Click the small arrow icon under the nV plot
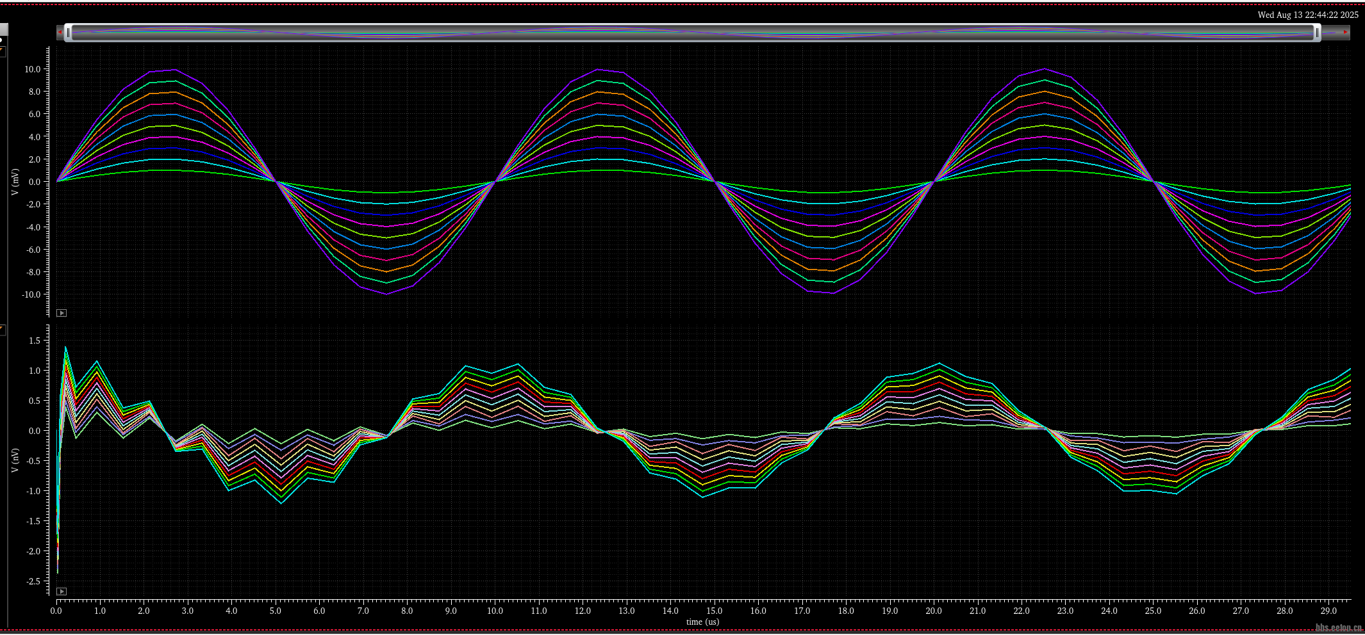The height and width of the screenshot is (635, 1365). coord(62,591)
